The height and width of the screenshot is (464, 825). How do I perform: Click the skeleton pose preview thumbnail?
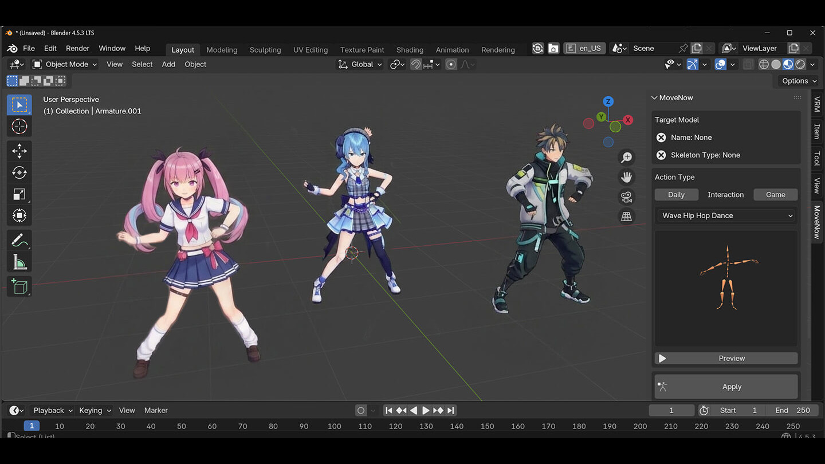click(726, 288)
